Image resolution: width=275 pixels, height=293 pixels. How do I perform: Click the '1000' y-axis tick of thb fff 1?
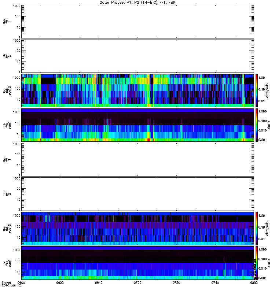tap(16, 6)
